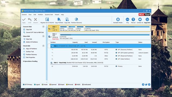172x97 pixels.
Task: Open the FAQ icon
Action: pyautogui.click(x=127, y=19)
